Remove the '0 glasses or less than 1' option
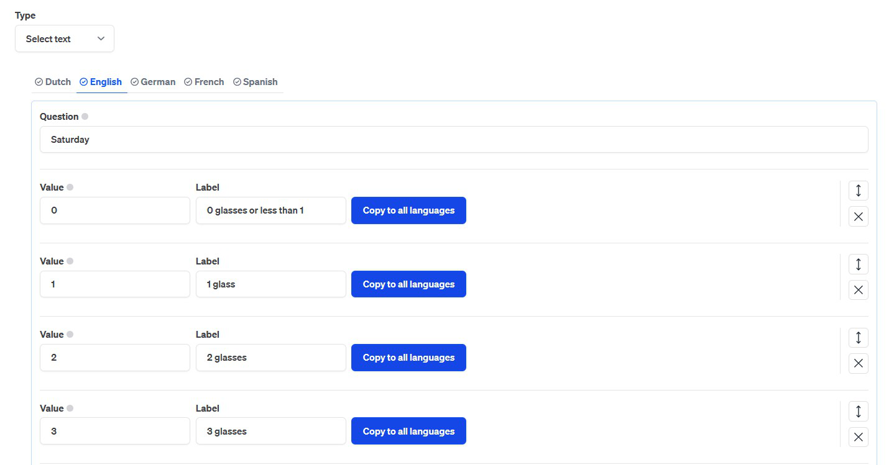894x465 pixels. tap(858, 217)
